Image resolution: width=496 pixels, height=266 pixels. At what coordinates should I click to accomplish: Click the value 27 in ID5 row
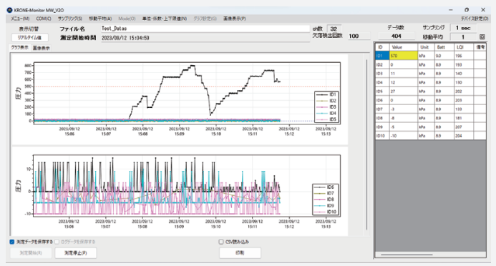coord(404,92)
